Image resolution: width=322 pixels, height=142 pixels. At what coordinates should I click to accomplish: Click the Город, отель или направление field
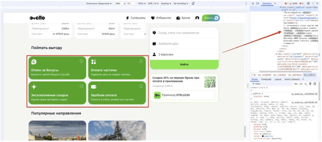(x=184, y=33)
